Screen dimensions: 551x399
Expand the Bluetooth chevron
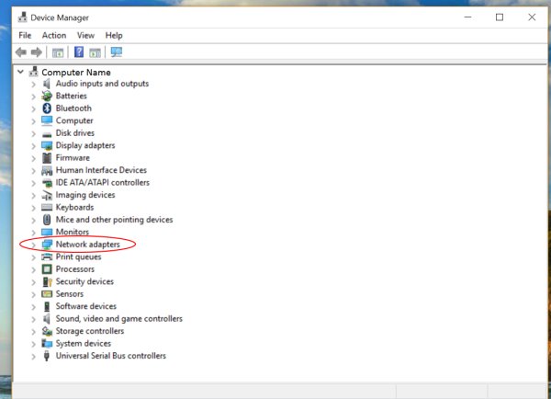click(33, 108)
